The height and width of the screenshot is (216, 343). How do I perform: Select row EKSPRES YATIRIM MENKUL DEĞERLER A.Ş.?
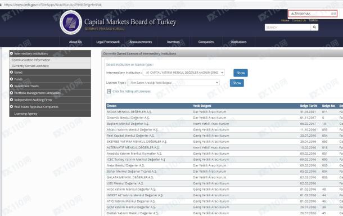tap(224, 142)
